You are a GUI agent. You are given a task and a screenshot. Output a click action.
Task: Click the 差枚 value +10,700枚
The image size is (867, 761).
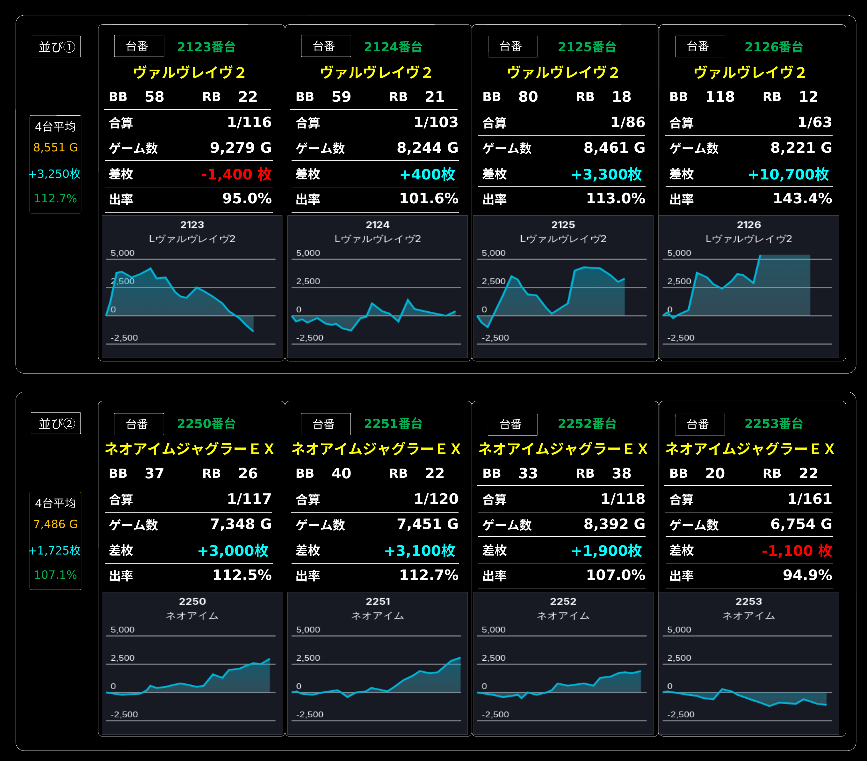788,174
